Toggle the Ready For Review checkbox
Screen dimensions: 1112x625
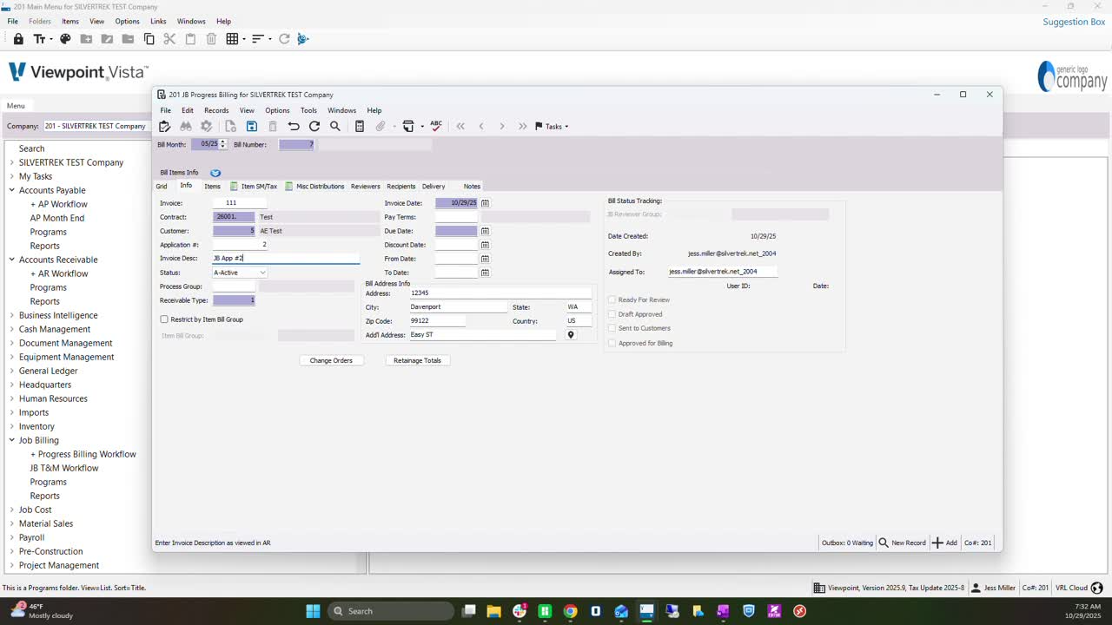(x=612, y=300)
